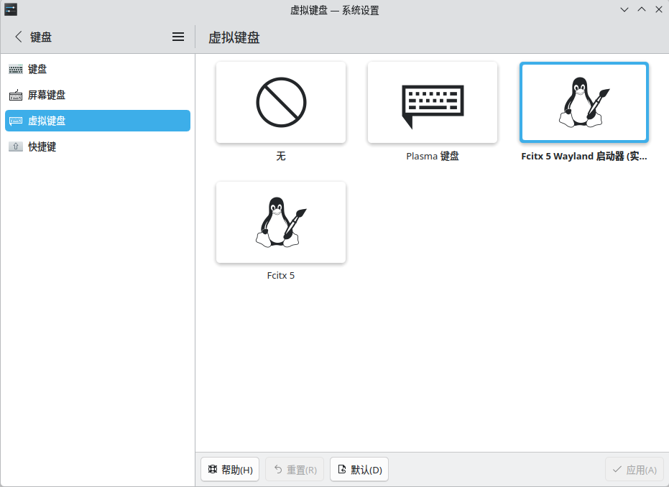Select the plain Fcitx 5 card
The width and height of the screenshot is (669, 487).
[281, 222]
